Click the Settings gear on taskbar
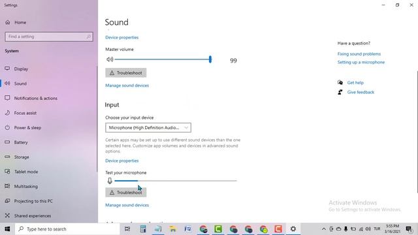The height and width of the screenshot is (235, 418). pyautogui.click(x=293, y=229)
